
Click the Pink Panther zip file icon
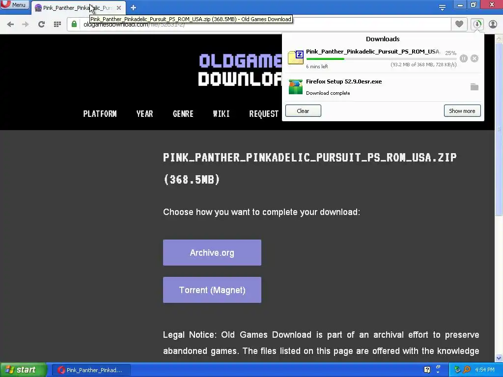(x=295, y=58)
